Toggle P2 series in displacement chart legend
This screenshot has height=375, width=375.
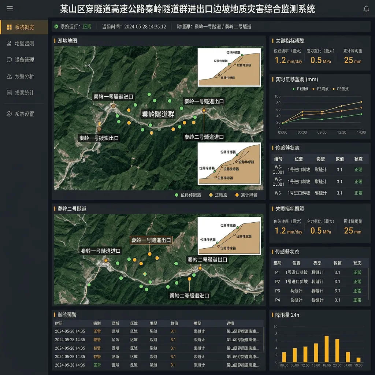click(320, 89)
